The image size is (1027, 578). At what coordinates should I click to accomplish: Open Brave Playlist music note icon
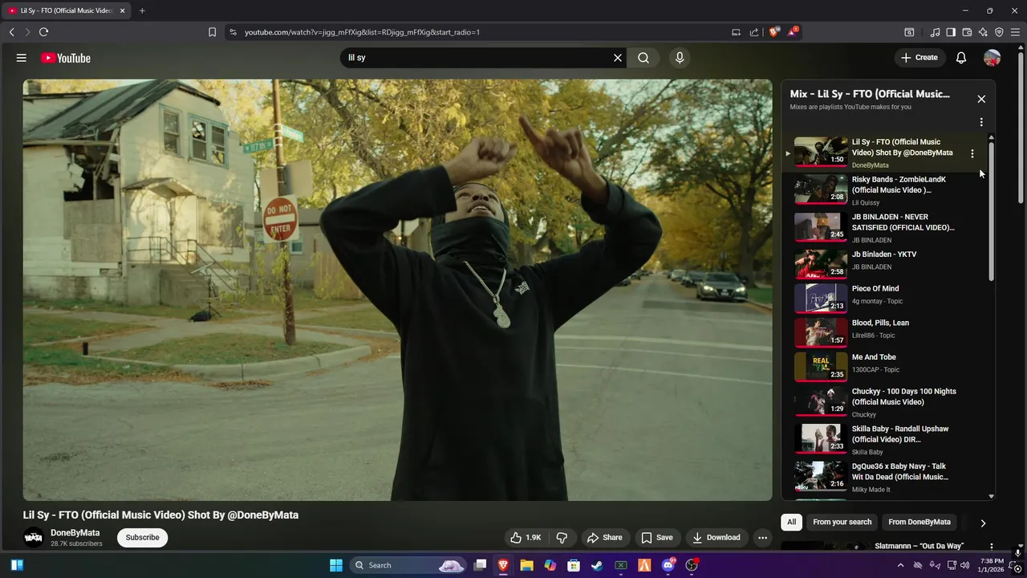935,32
